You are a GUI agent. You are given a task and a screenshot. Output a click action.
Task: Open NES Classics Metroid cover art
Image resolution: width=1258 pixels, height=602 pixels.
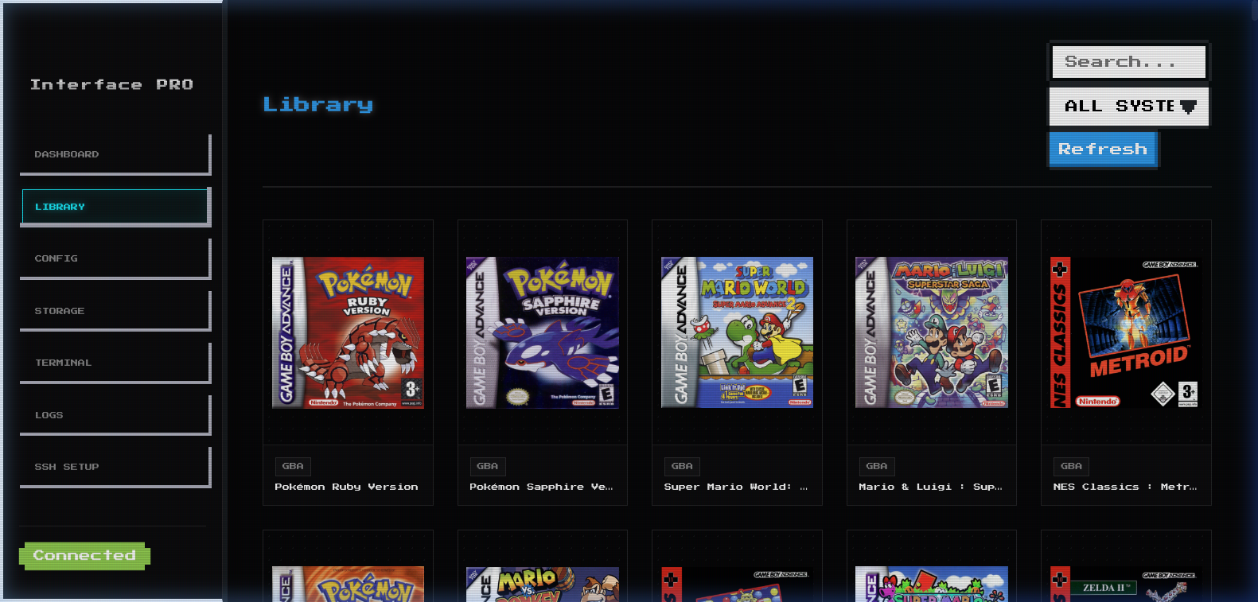tap(1125, 332)
